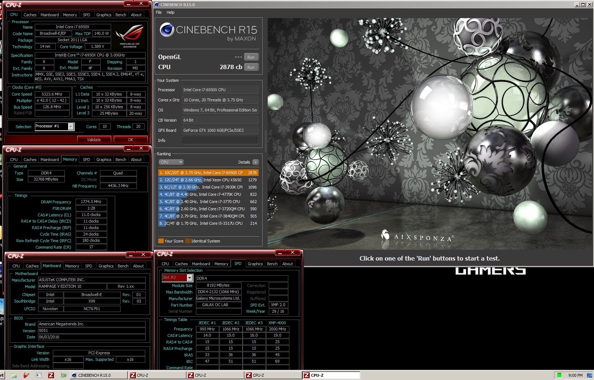Click the Part Number GALAX OC LAB
The image size is (594, 380).
point(218,305)
